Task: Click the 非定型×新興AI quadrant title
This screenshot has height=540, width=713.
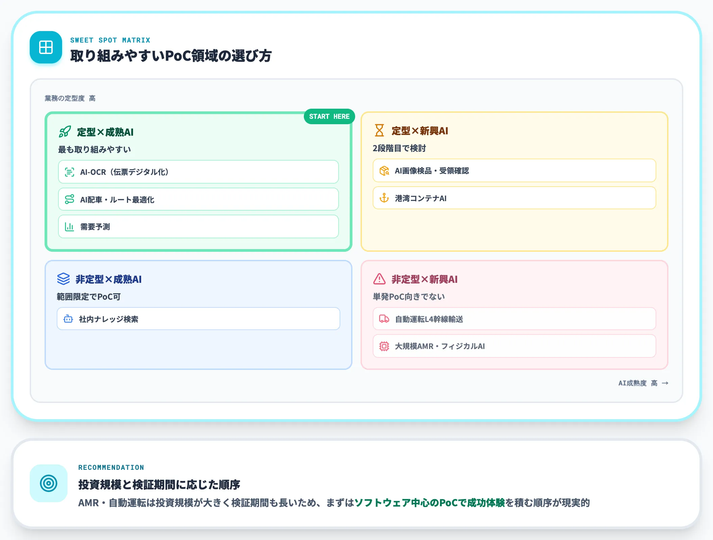Action: coord(425,279)
